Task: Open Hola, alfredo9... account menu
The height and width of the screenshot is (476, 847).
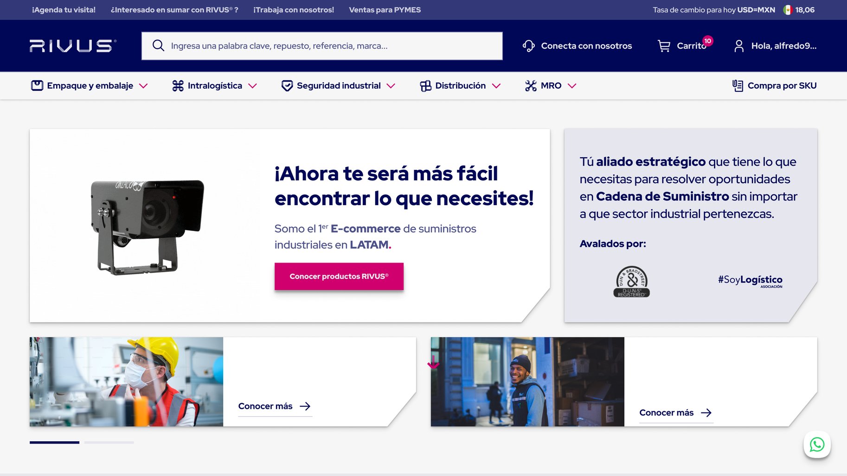Action: [775, 45]
